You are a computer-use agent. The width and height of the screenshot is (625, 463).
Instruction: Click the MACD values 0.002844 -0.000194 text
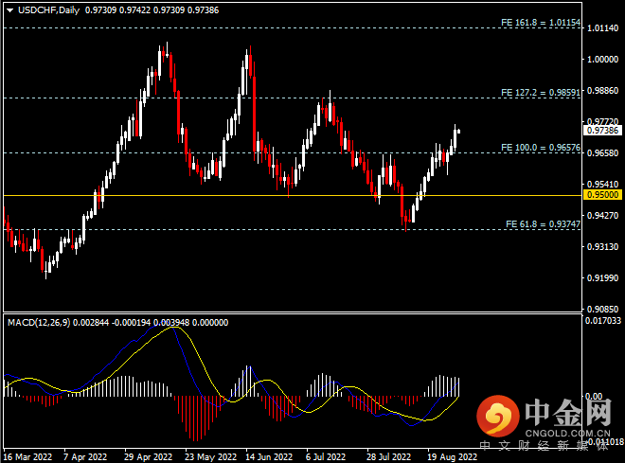(x=113, y=323)
